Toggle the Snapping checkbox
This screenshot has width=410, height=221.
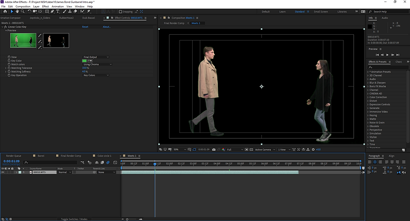(x=121, y=12)
